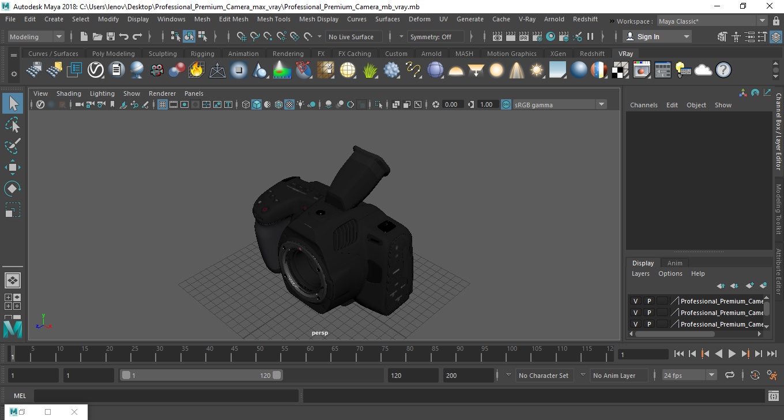The width and height of the screenshot is (784, 420).
Task: Click the V-Ray help question mark icon
Action: point(723,70)
